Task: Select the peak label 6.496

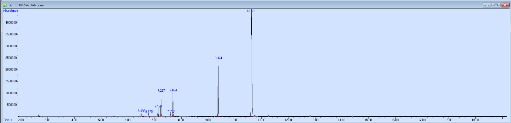Action: pyautogui.click(x=141, y=111)
